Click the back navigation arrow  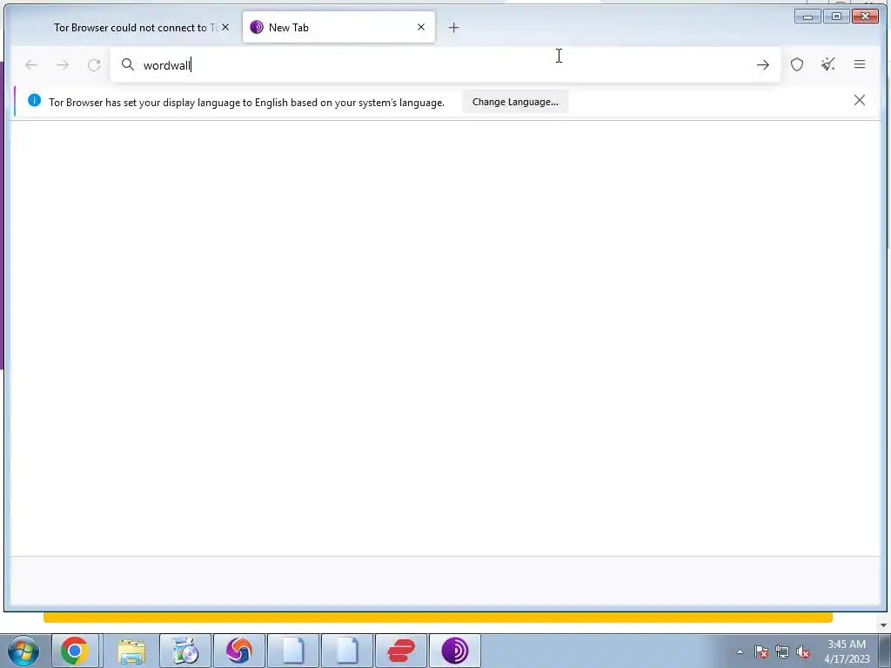[31, 64]
